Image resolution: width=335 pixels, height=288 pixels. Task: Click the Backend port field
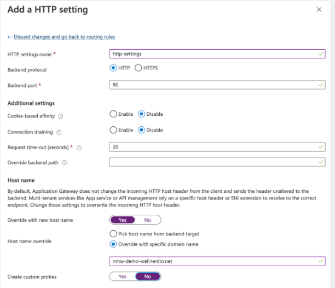(217, 85)
